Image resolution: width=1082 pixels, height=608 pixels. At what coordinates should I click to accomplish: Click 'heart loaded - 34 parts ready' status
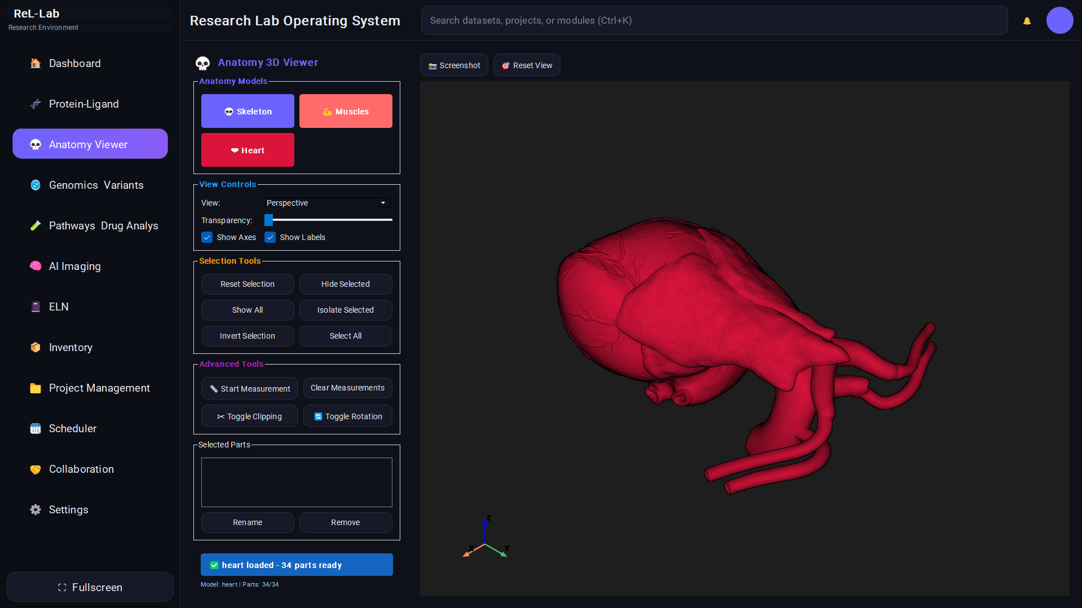tap(297, 565)
